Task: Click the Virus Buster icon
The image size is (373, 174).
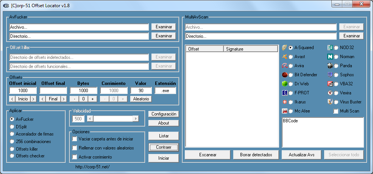Action: coord(330,102)
